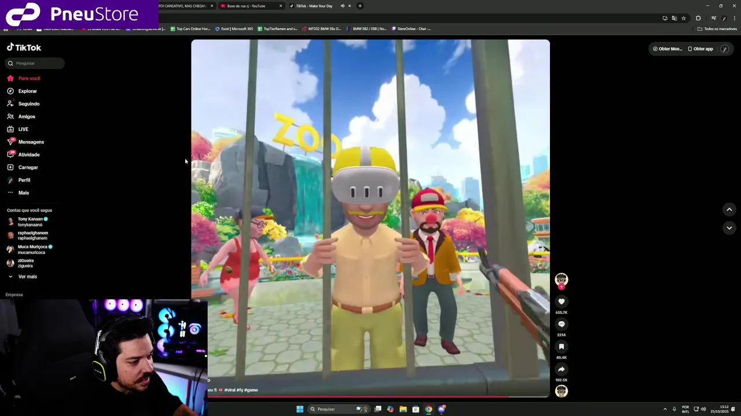Open Todos os marcadores folder

coord(717,28)
